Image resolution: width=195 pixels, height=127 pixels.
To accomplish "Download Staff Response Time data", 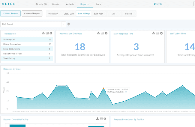I will click(x=154, y=33).
